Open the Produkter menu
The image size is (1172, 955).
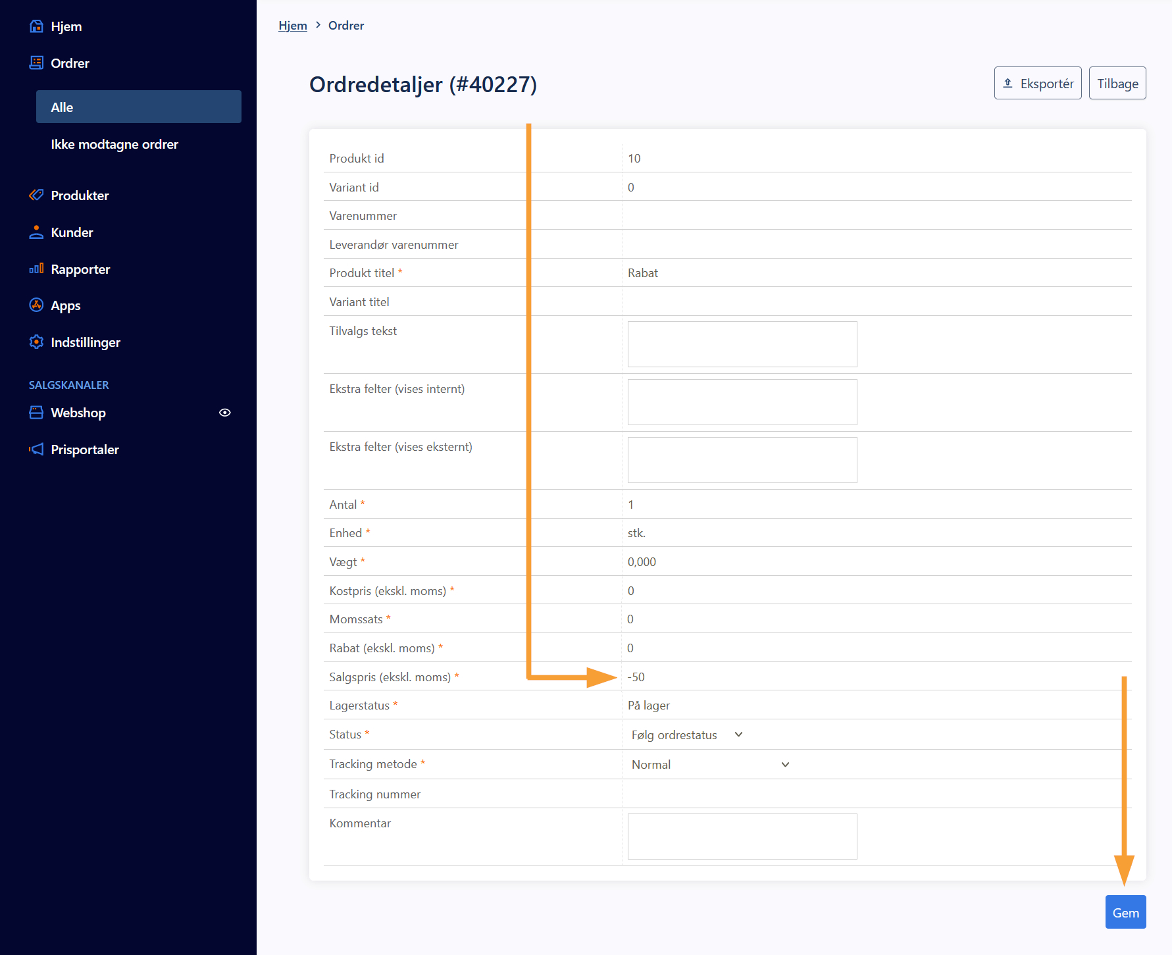click(80, 195)
